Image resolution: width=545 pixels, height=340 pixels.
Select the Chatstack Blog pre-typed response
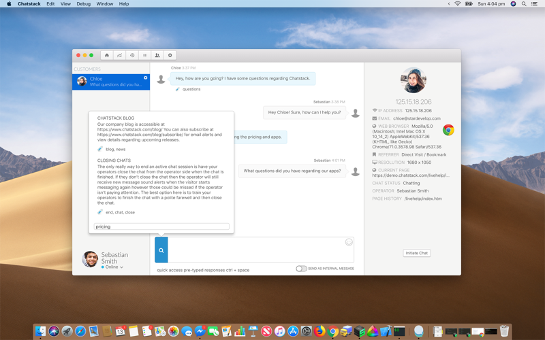[x=161, y=133]
